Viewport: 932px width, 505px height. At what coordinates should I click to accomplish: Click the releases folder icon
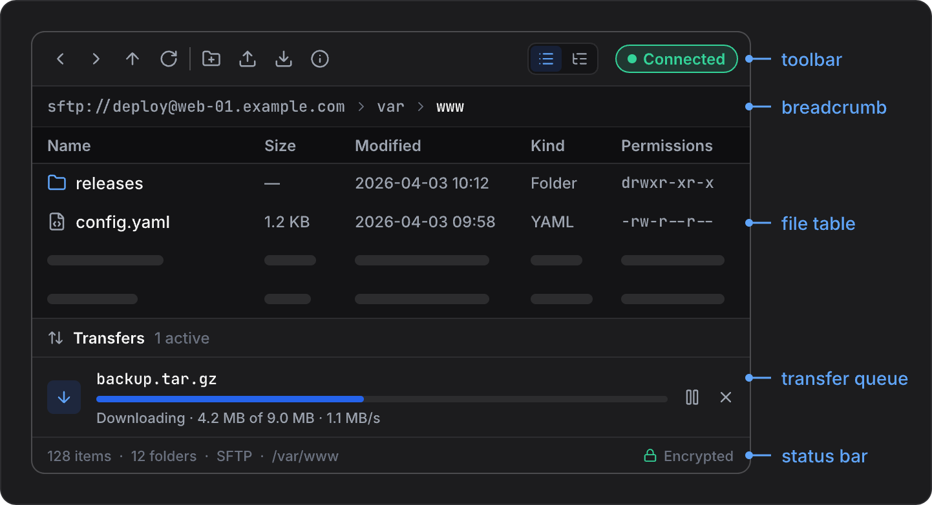pyautogui.click(x=57, y=183)
